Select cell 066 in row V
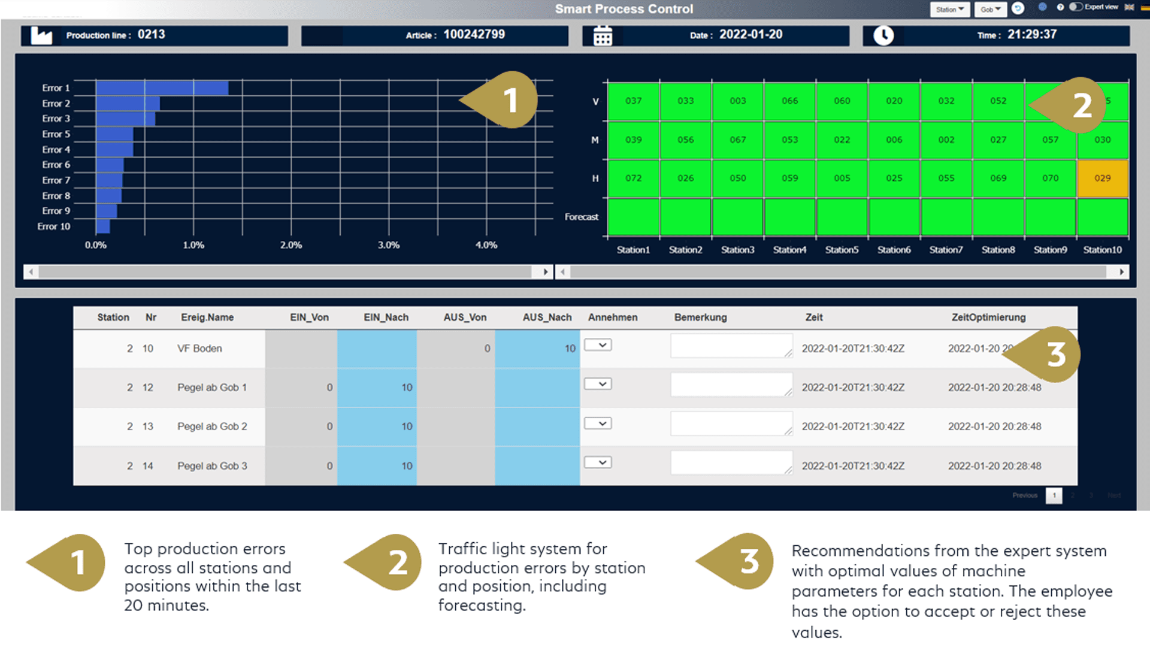The width and height of the screenshot is (1150, 647). 790,101
